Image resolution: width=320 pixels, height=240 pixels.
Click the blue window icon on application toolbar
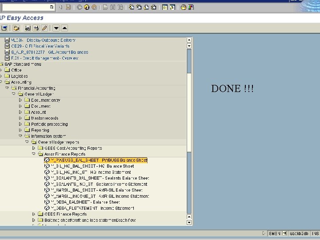pos(4,28)
